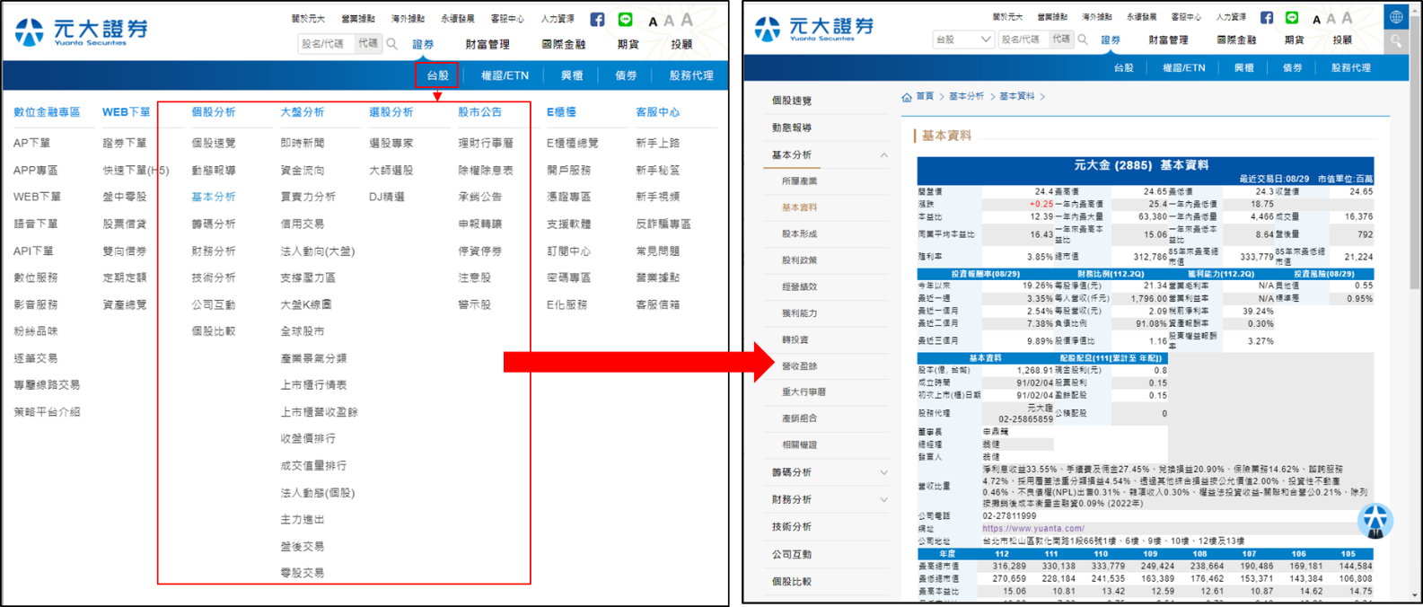Click 永續發展 in the right screenshot's top links
Viewport: 1423px width, 607px height.
(1141, 17)
